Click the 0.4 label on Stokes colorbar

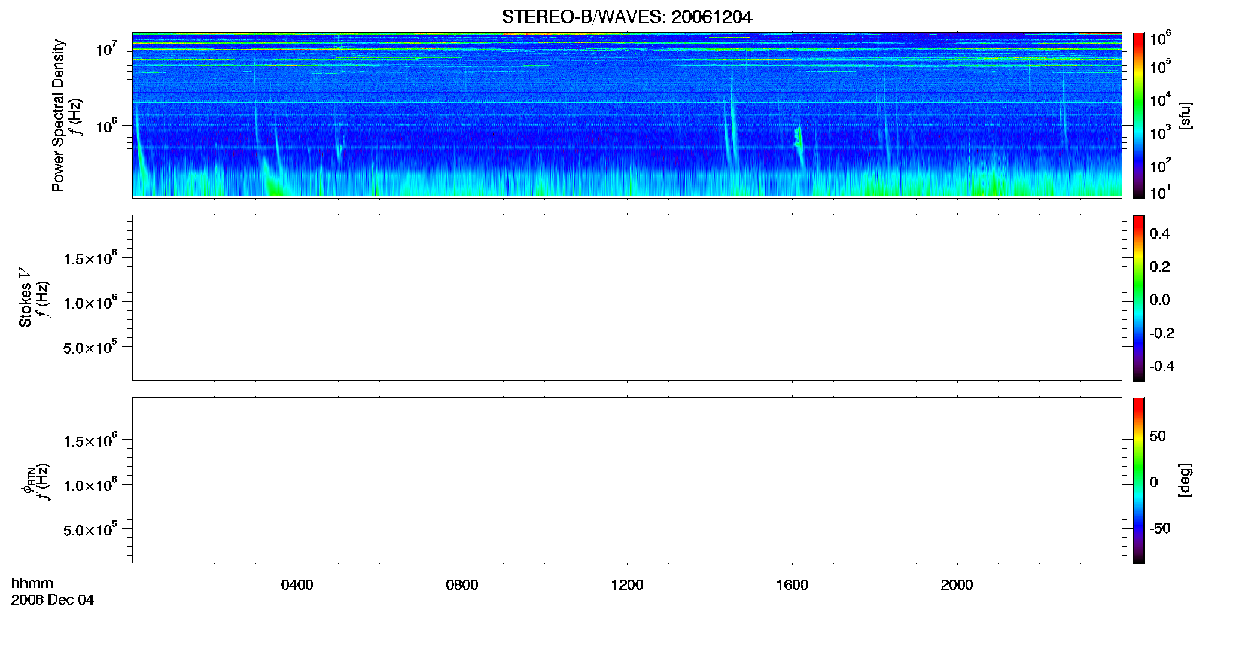[x=1159, y=234]
